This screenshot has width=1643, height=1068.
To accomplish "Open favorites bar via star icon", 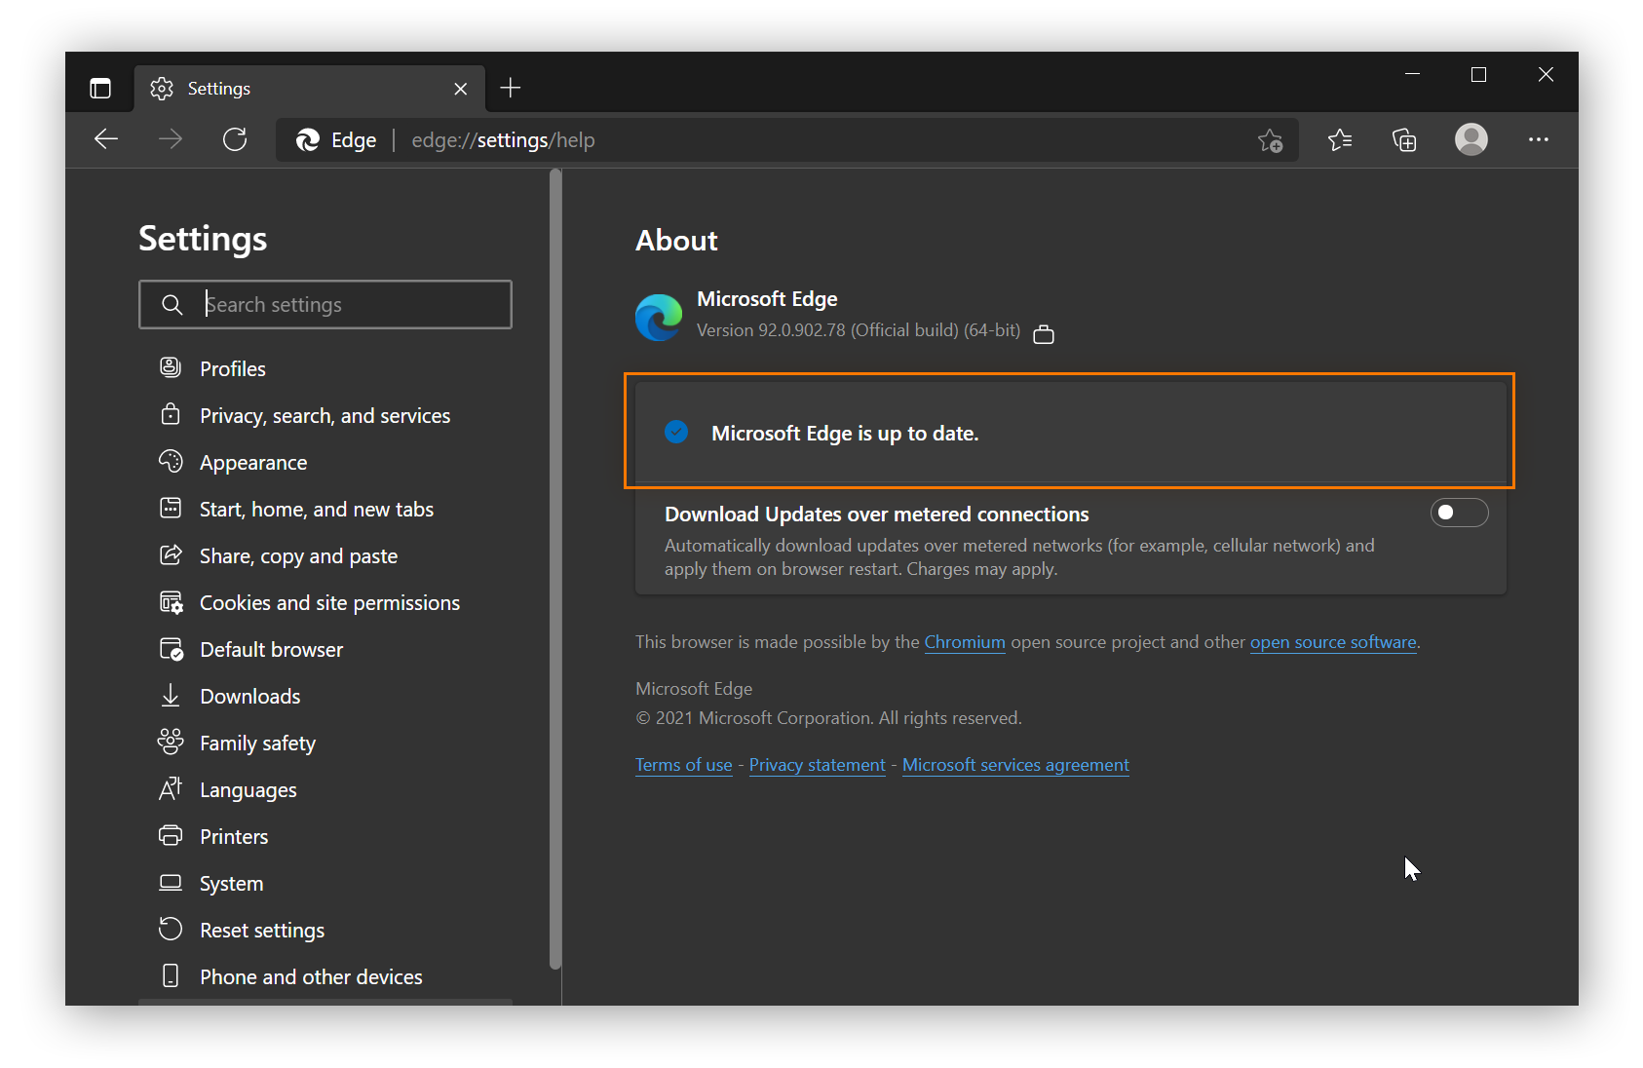I will pyautogui.click(x=1340, y=139).
